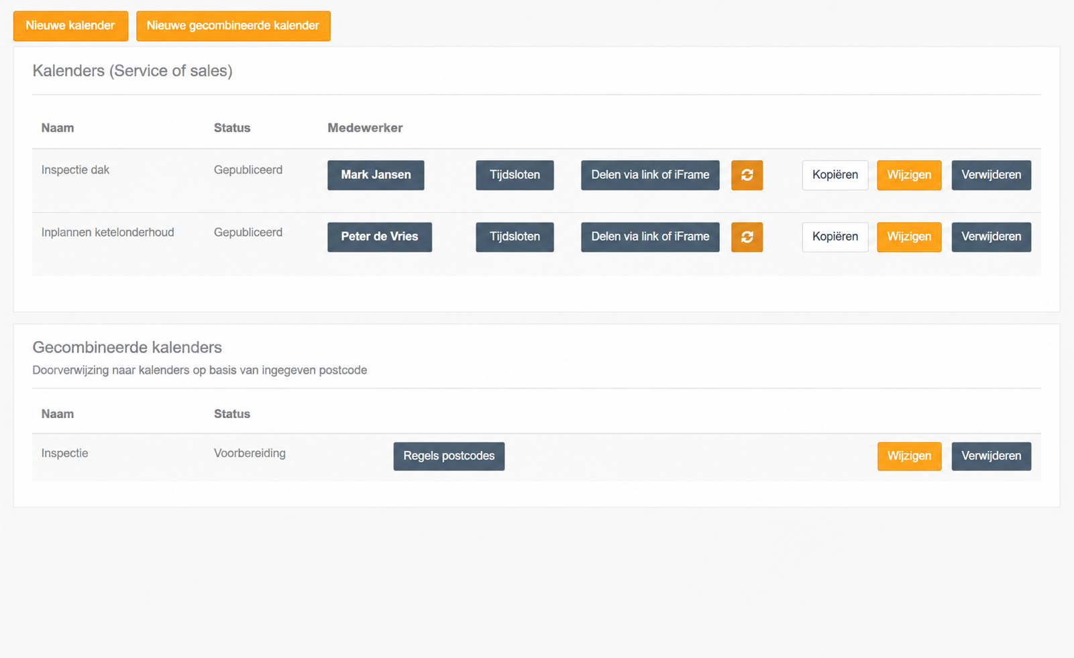
Task: Click refresh icon for Inspectie dak row
Action: 747,175
